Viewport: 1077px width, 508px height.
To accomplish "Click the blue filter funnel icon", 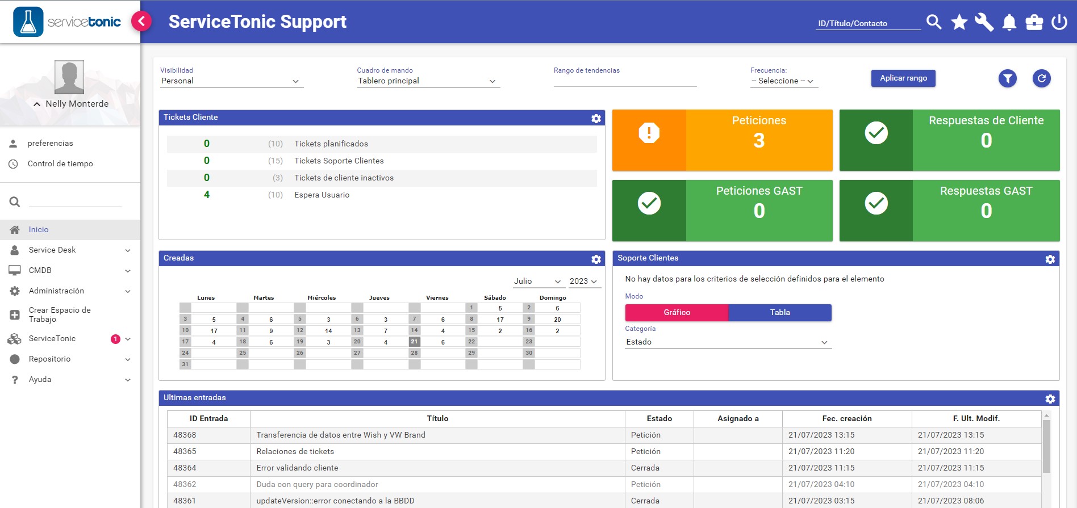I will pyautogui.click(x=1008, y=78).
